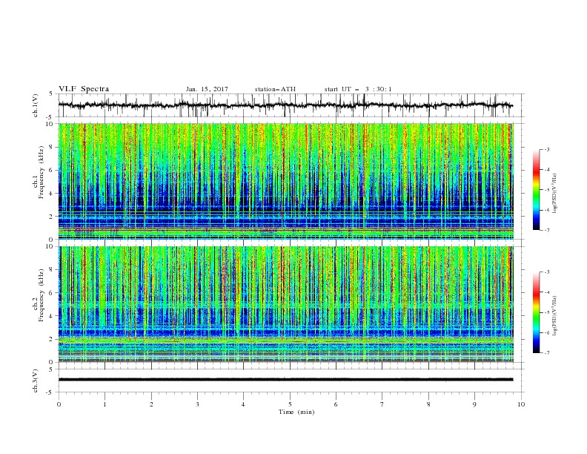Click the '9' tick on the Time axis
Screen dimensions: 587x454
[474, 404]
